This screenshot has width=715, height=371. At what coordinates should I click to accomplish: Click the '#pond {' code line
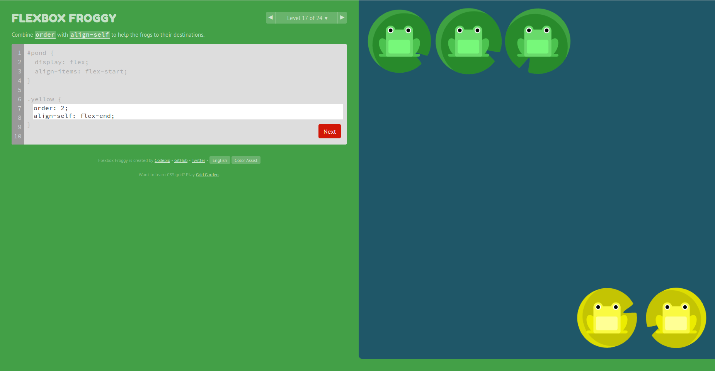point(41,53)
